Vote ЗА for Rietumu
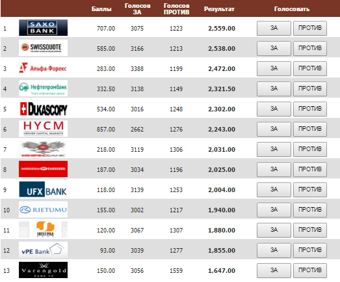The width and height of the screenshot is (340, 282). 274,210
